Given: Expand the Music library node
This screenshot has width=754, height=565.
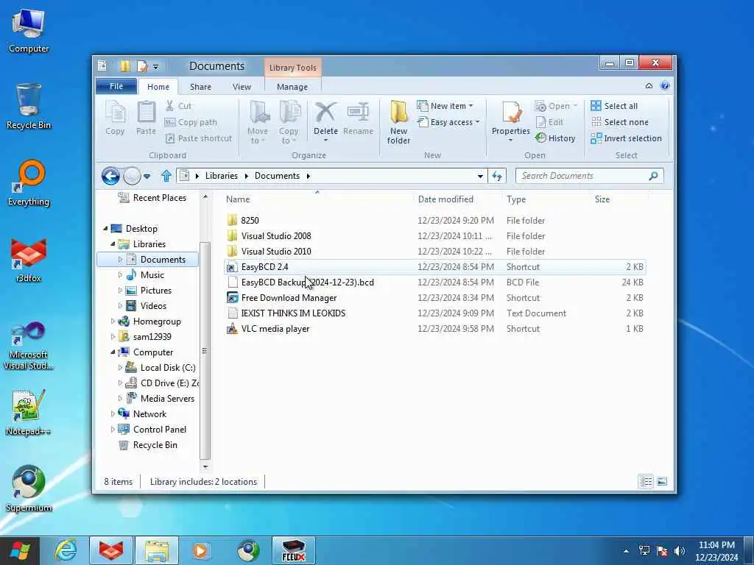Looking at the screenshot, I should (x=120, y=275).
